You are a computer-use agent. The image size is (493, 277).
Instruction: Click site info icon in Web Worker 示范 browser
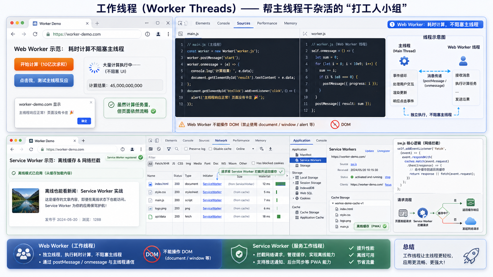(x=147, y=34)
